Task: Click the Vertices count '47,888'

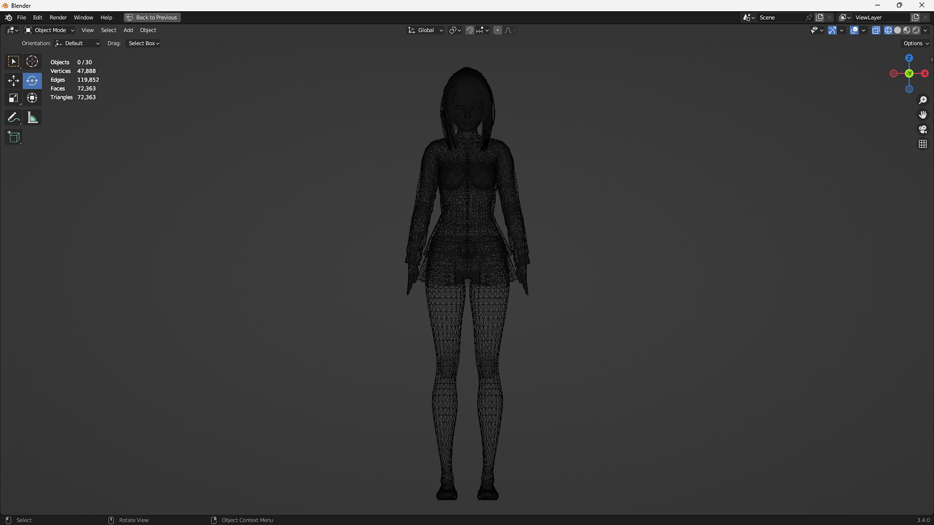Action: (x=87, y=71)
